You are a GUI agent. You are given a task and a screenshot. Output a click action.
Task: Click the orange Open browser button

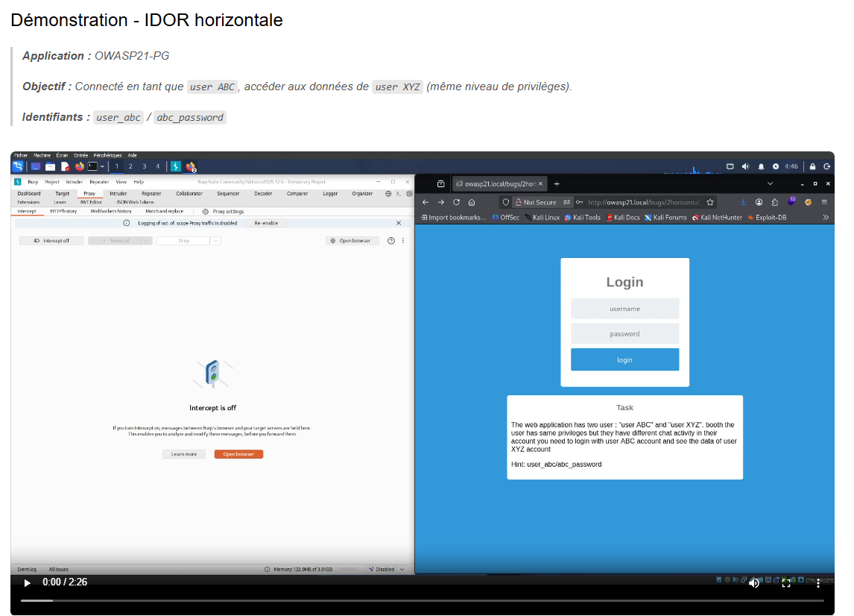(238, 454)
